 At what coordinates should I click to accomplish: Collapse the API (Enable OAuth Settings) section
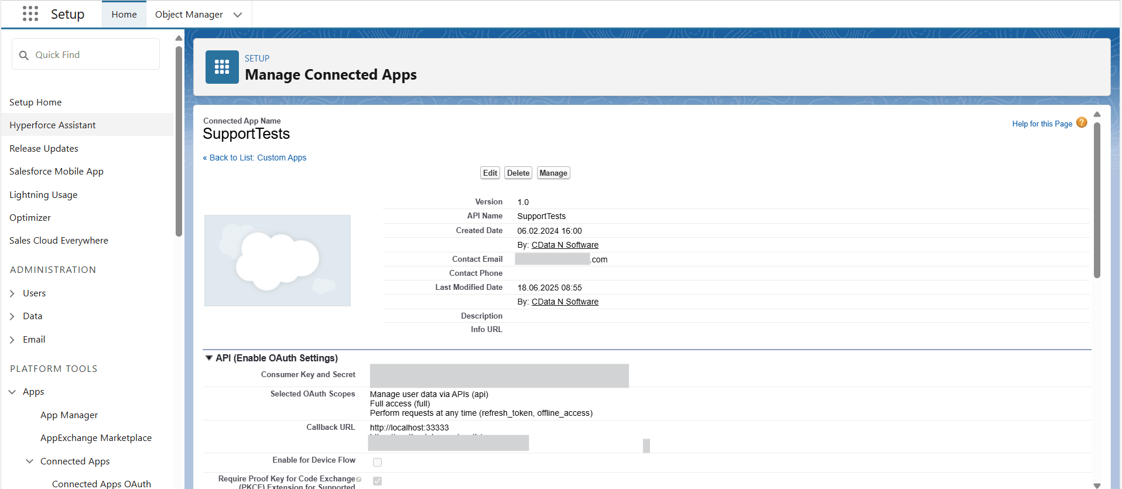click(x=208, y=358)
